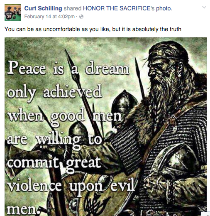210x216 pixels.
Task: Click the warrior's headband in the photo
Action: pyautogui.click(x=163, y=56)
